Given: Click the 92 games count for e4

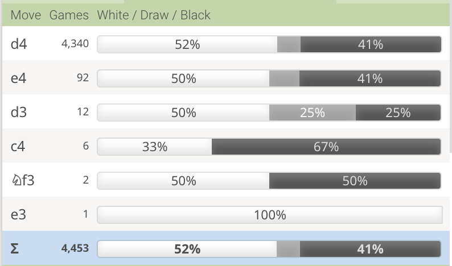Looking at the screenshot, I should tap(83, 78).
